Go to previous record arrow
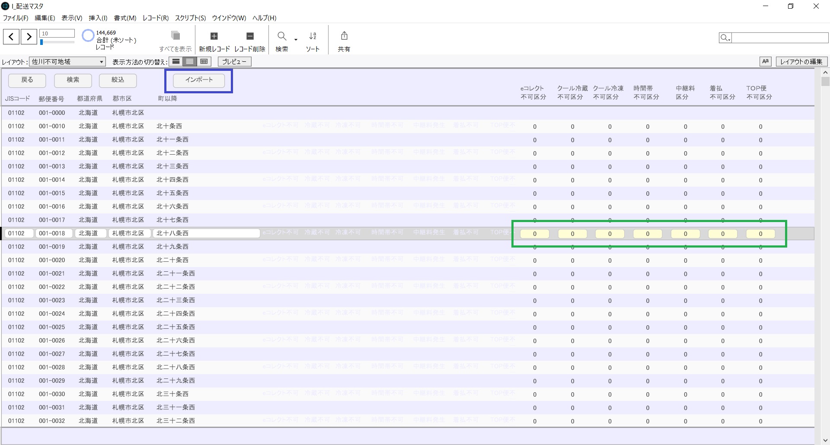This screenshot has height=445, width=830. pyautogui.click(x=11, y=37)
